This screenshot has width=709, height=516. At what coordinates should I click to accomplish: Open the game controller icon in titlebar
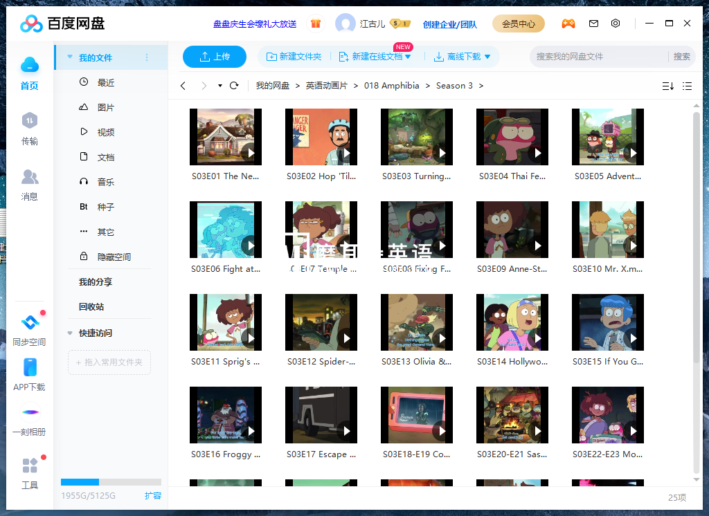(568, 23)
